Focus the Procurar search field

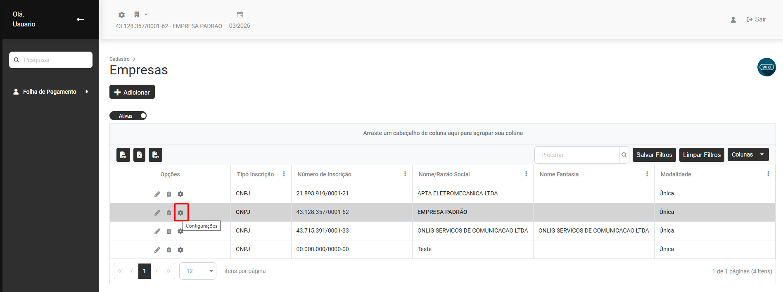pyautogui.click(x=577, y=155)
